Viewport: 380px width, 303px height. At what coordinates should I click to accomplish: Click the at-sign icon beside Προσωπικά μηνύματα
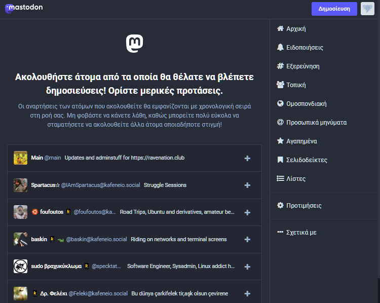click(280, 122)
